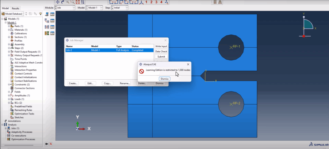Click the light bulb icon in Model tree toolbar
This screenshot has height=149, width=329.
pyautogui.click(x=40, y=14)
